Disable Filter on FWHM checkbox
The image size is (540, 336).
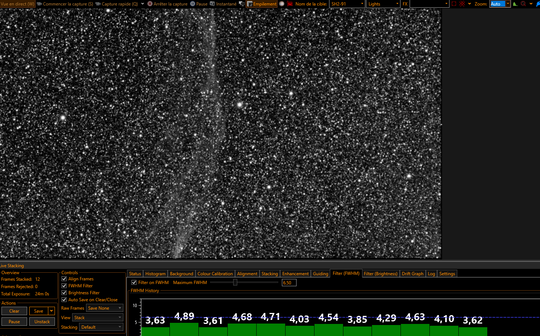click(134, 283)
